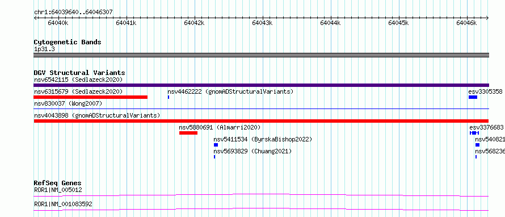Click the nsv5411534 (ByrskaBishop2022) label
The width and height of the screenshot is (505, 217).
click(263, 139)
